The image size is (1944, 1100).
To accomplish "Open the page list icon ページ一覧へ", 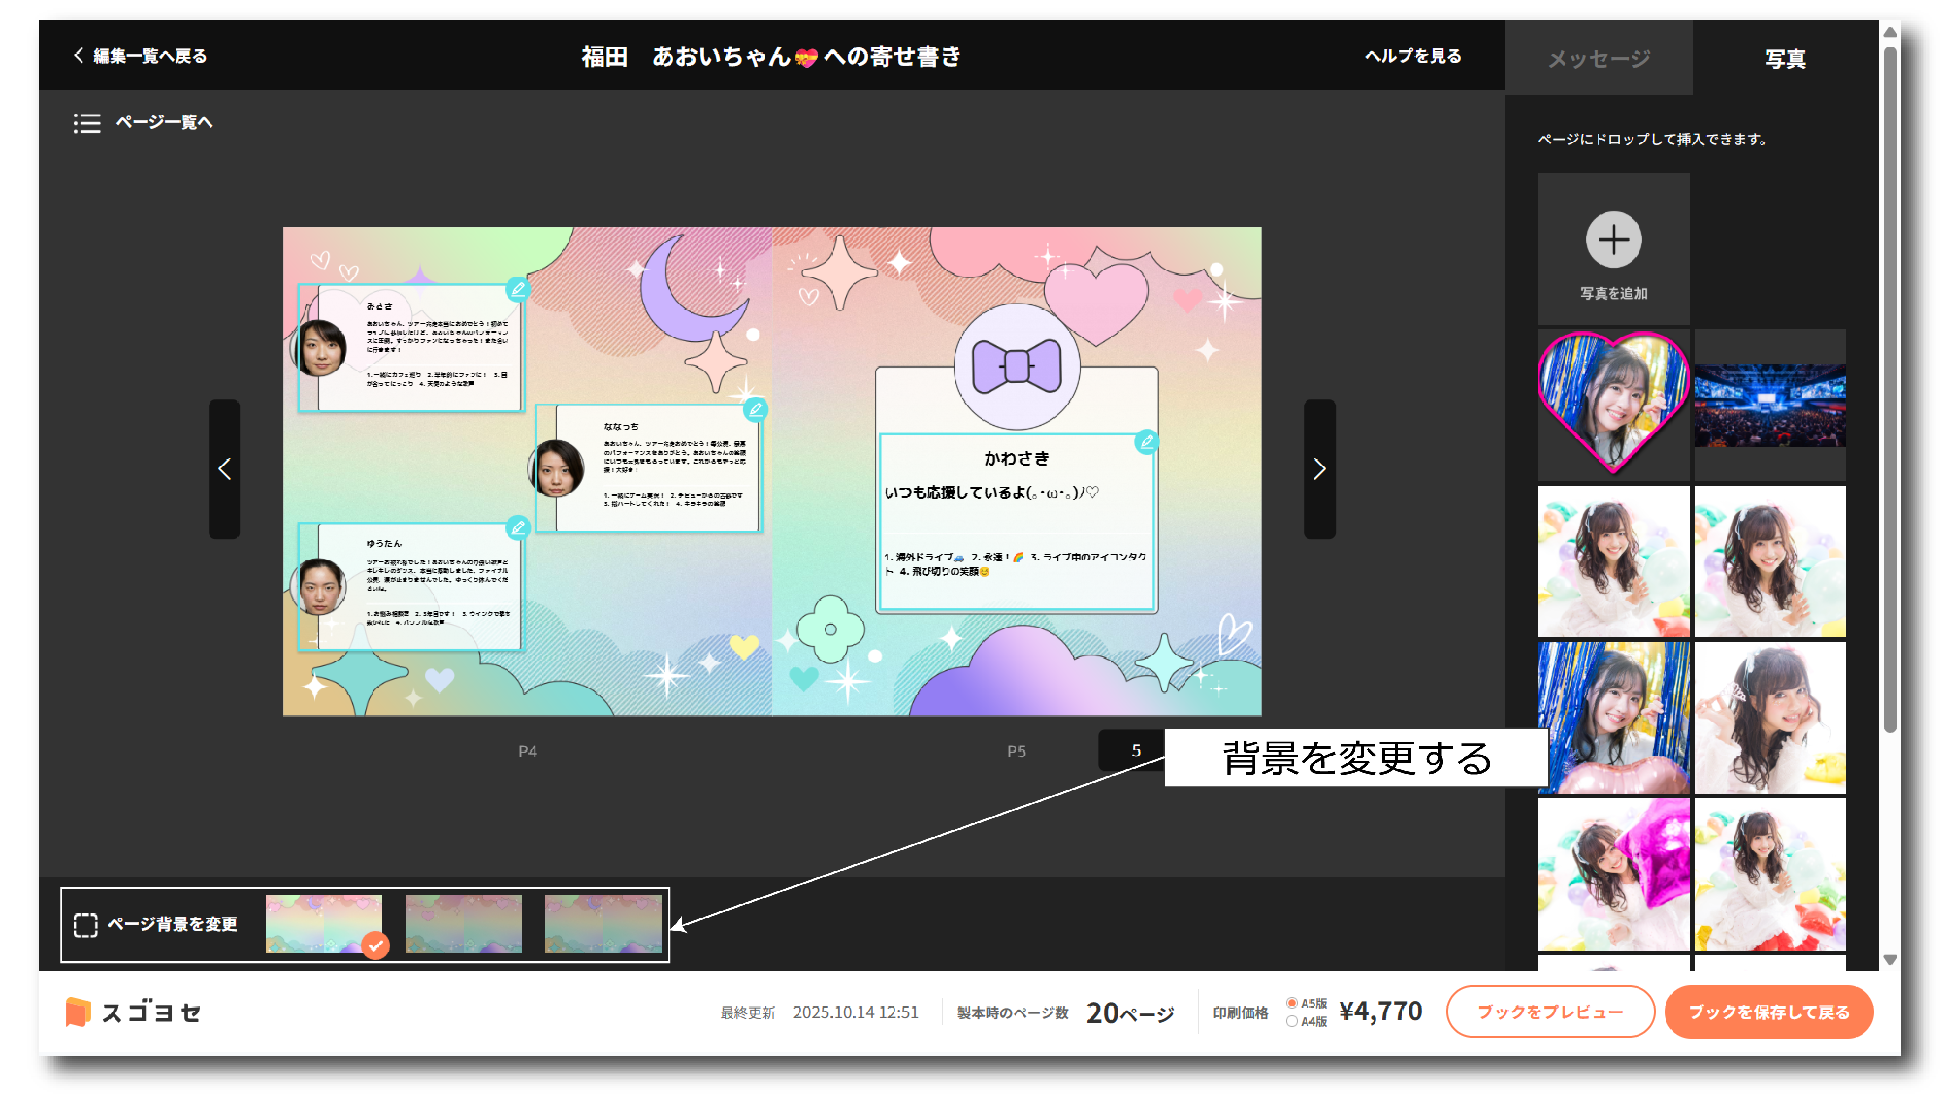I will (x=87, y=122).
